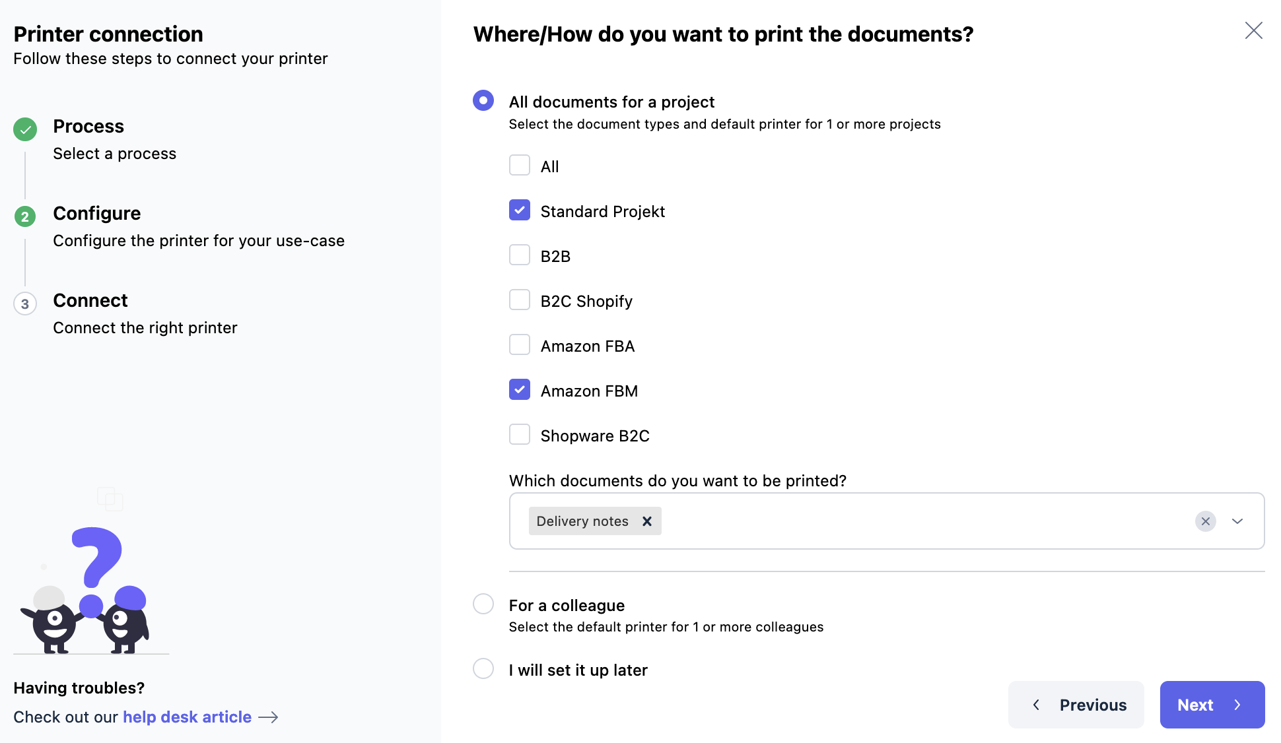Remove the Delivery notes tag

[x=647, y=521]
